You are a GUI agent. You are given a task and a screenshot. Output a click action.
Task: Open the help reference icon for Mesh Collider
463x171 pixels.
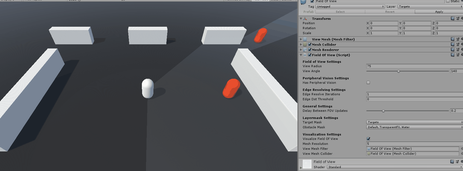click(x=453, y=44)
